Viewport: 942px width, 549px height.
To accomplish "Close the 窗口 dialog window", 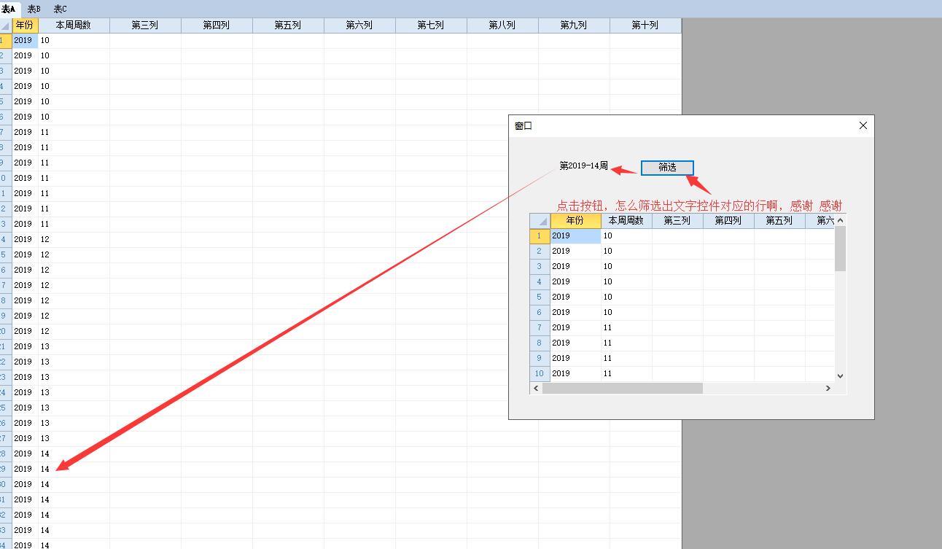I will pyautogui.click(x=863, y=125).
